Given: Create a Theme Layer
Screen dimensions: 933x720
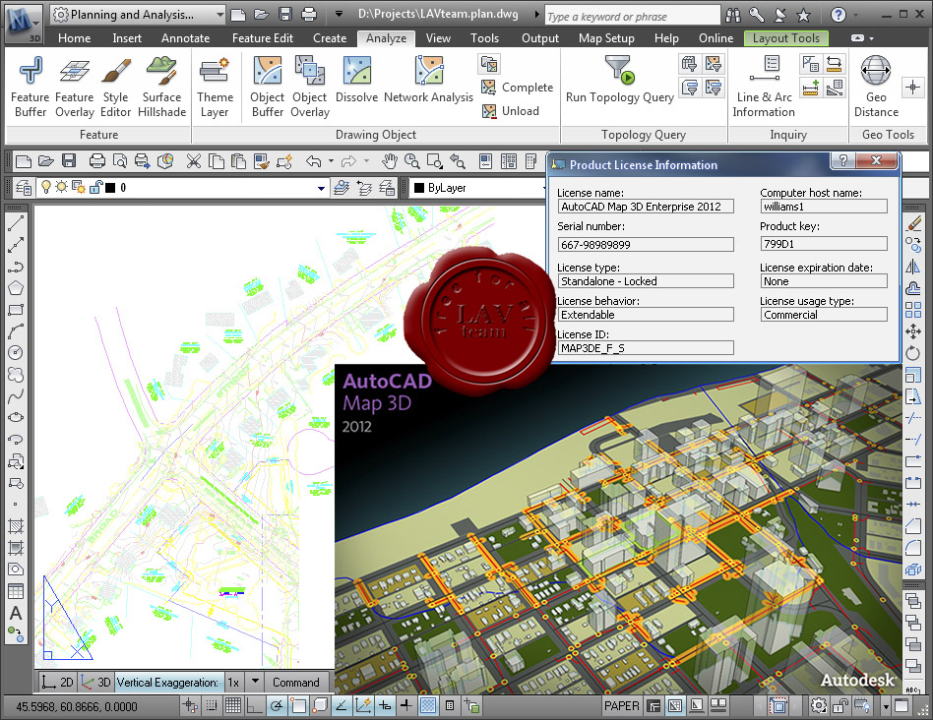Looking at the screenshot, I should click(215, 87).
